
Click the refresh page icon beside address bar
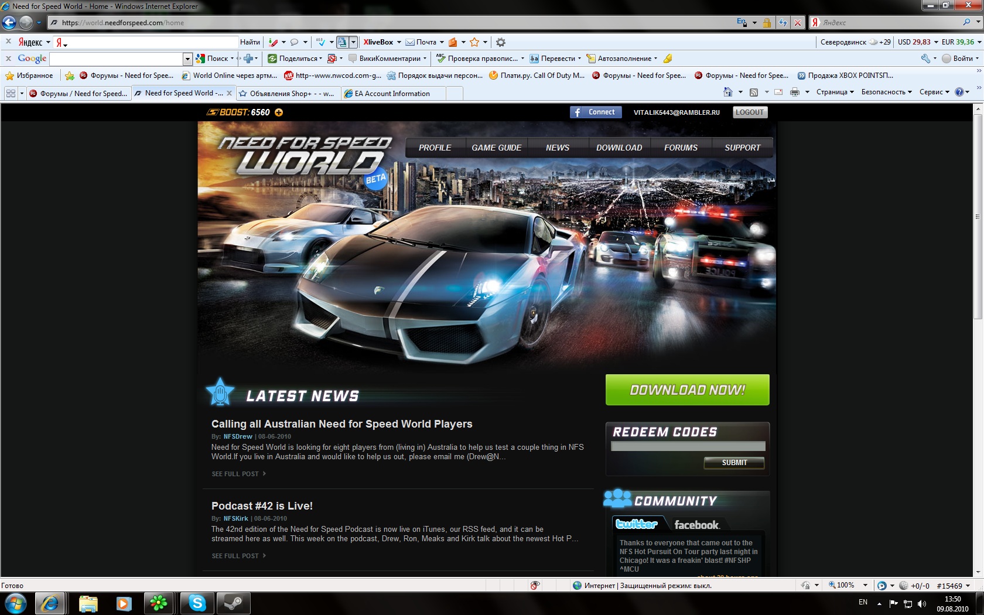click(x=783, y=23)
